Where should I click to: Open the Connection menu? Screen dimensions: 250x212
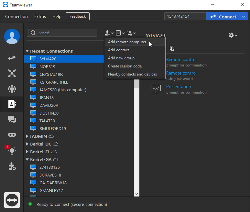click(16, 16)
